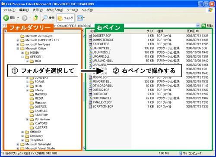Select the Migration folder icon in tree
The image size is (216, 157).
pos(32,103)
